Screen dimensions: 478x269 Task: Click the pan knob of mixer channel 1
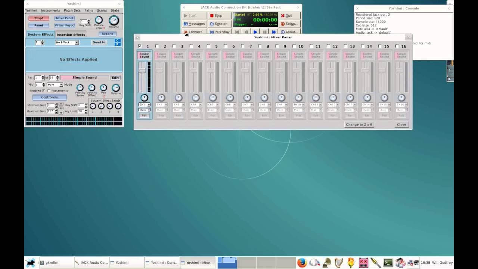(x=144, y=98)
